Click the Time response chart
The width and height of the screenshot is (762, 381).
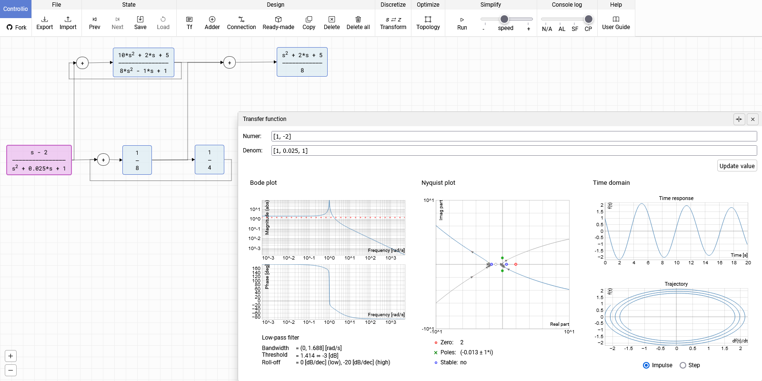click(676, 231)
